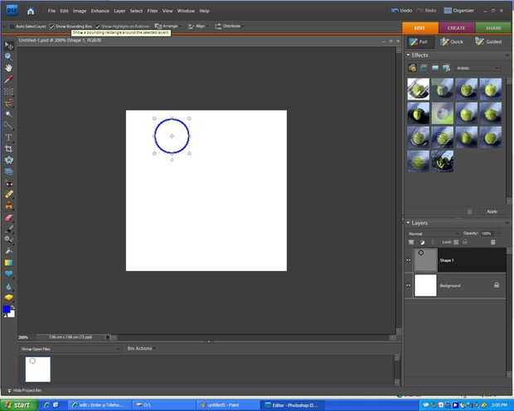The height and width of the screenshot is (411, 514).
Task: Select the Sponge tool
Action: [x=9, y=297]
